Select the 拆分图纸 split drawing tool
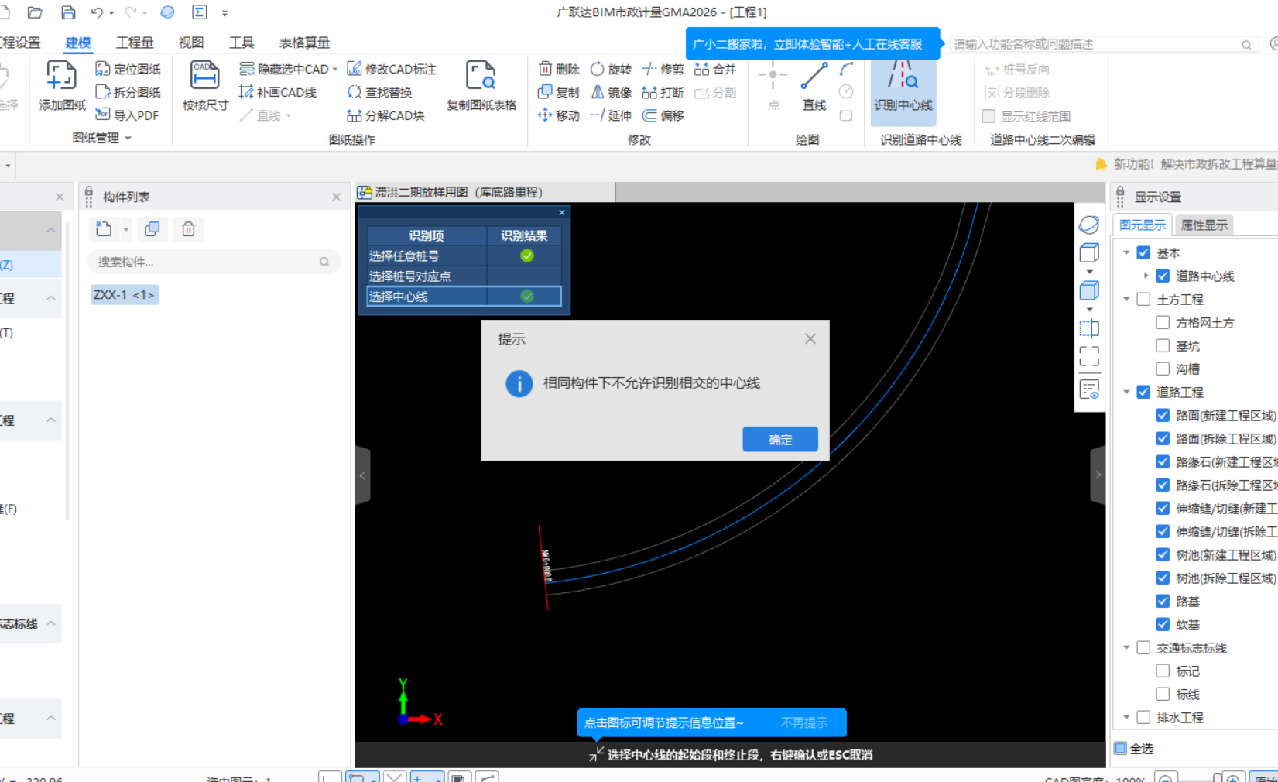The image size is (1278, 782). pyautogui.click(x=128, y=92)
